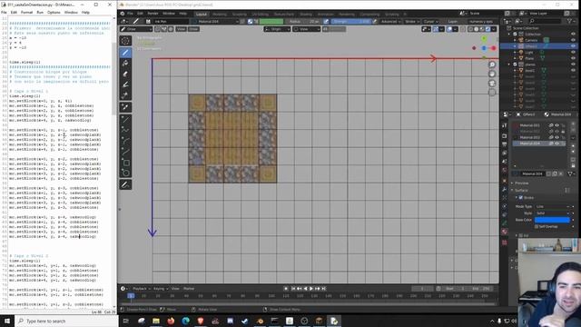Click the viewport pan hand icon
The height and width of the screenshot is (327, 581).
pyautogui.click(x=492, y=74)
